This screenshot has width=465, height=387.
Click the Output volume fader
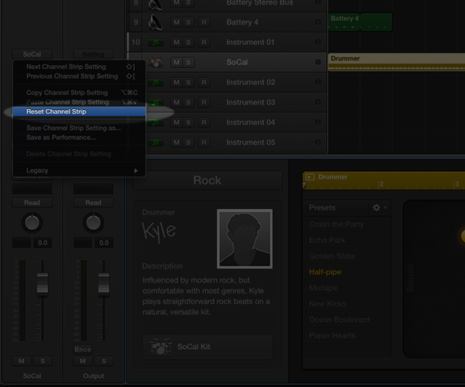104,283
